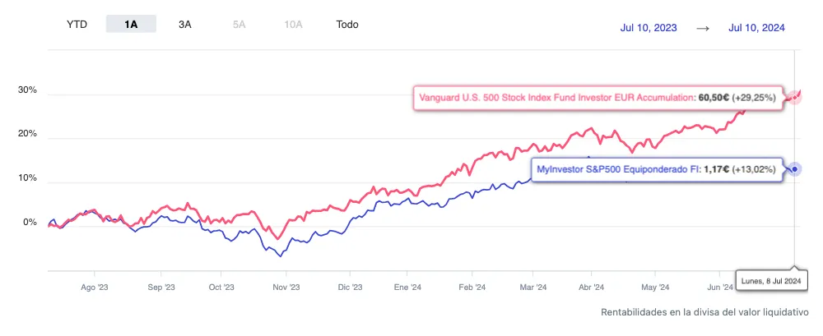Select the YTD time range tab
This screenshot has height=336, width=823.
point(77,25)
